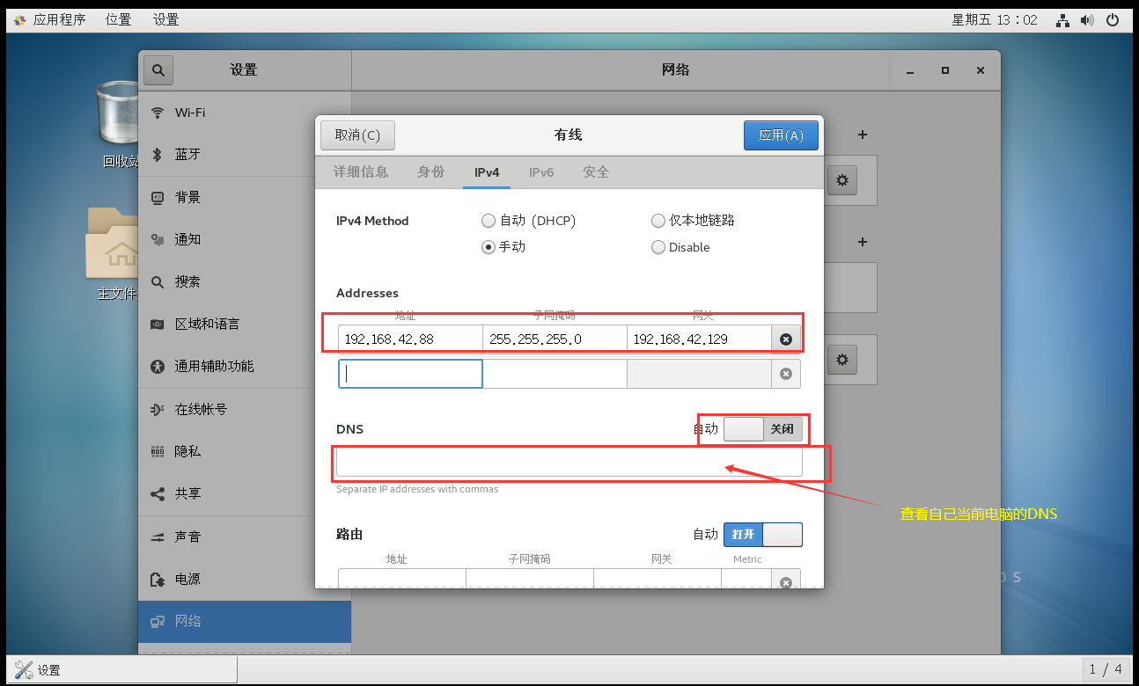Go to 声音 settings

(245, 536)
